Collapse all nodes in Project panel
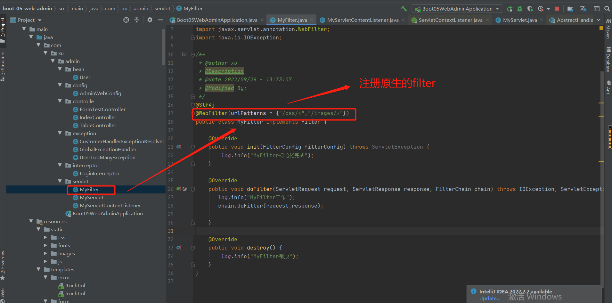The width and height of the screenshot is (612, 303). [x=137, y=20]
